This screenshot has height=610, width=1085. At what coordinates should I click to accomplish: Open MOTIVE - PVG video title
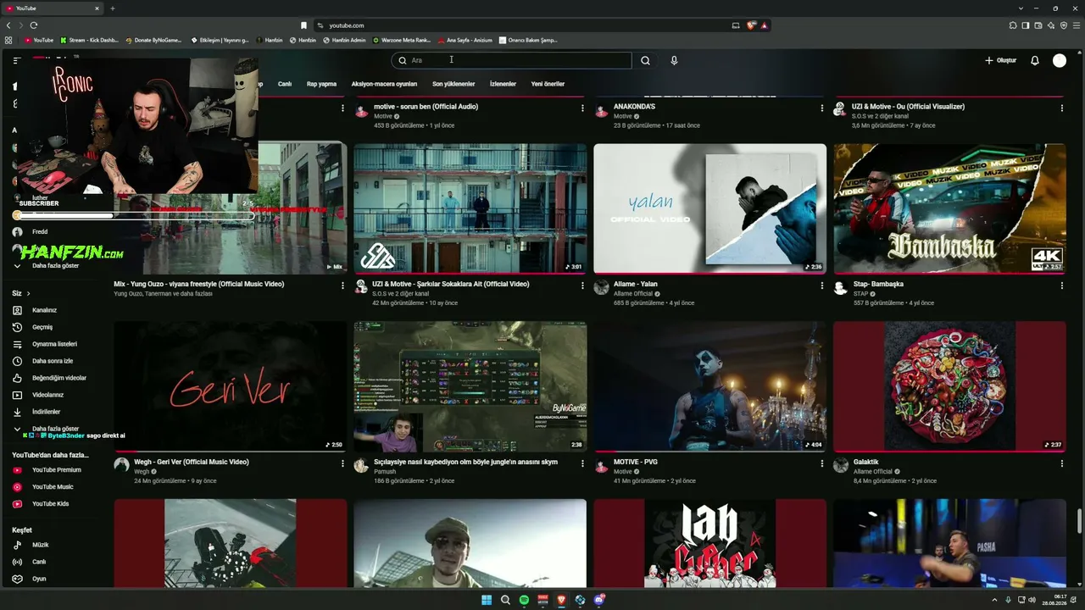coord(636,463)
